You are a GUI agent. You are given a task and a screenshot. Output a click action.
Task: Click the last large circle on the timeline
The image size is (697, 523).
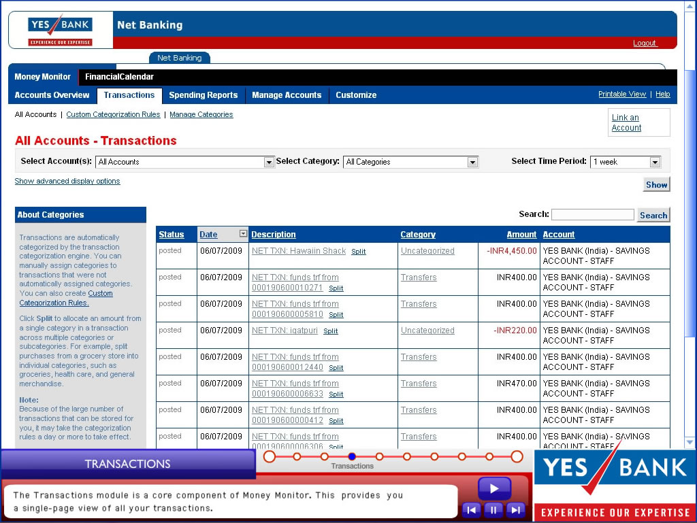(517, 456)
